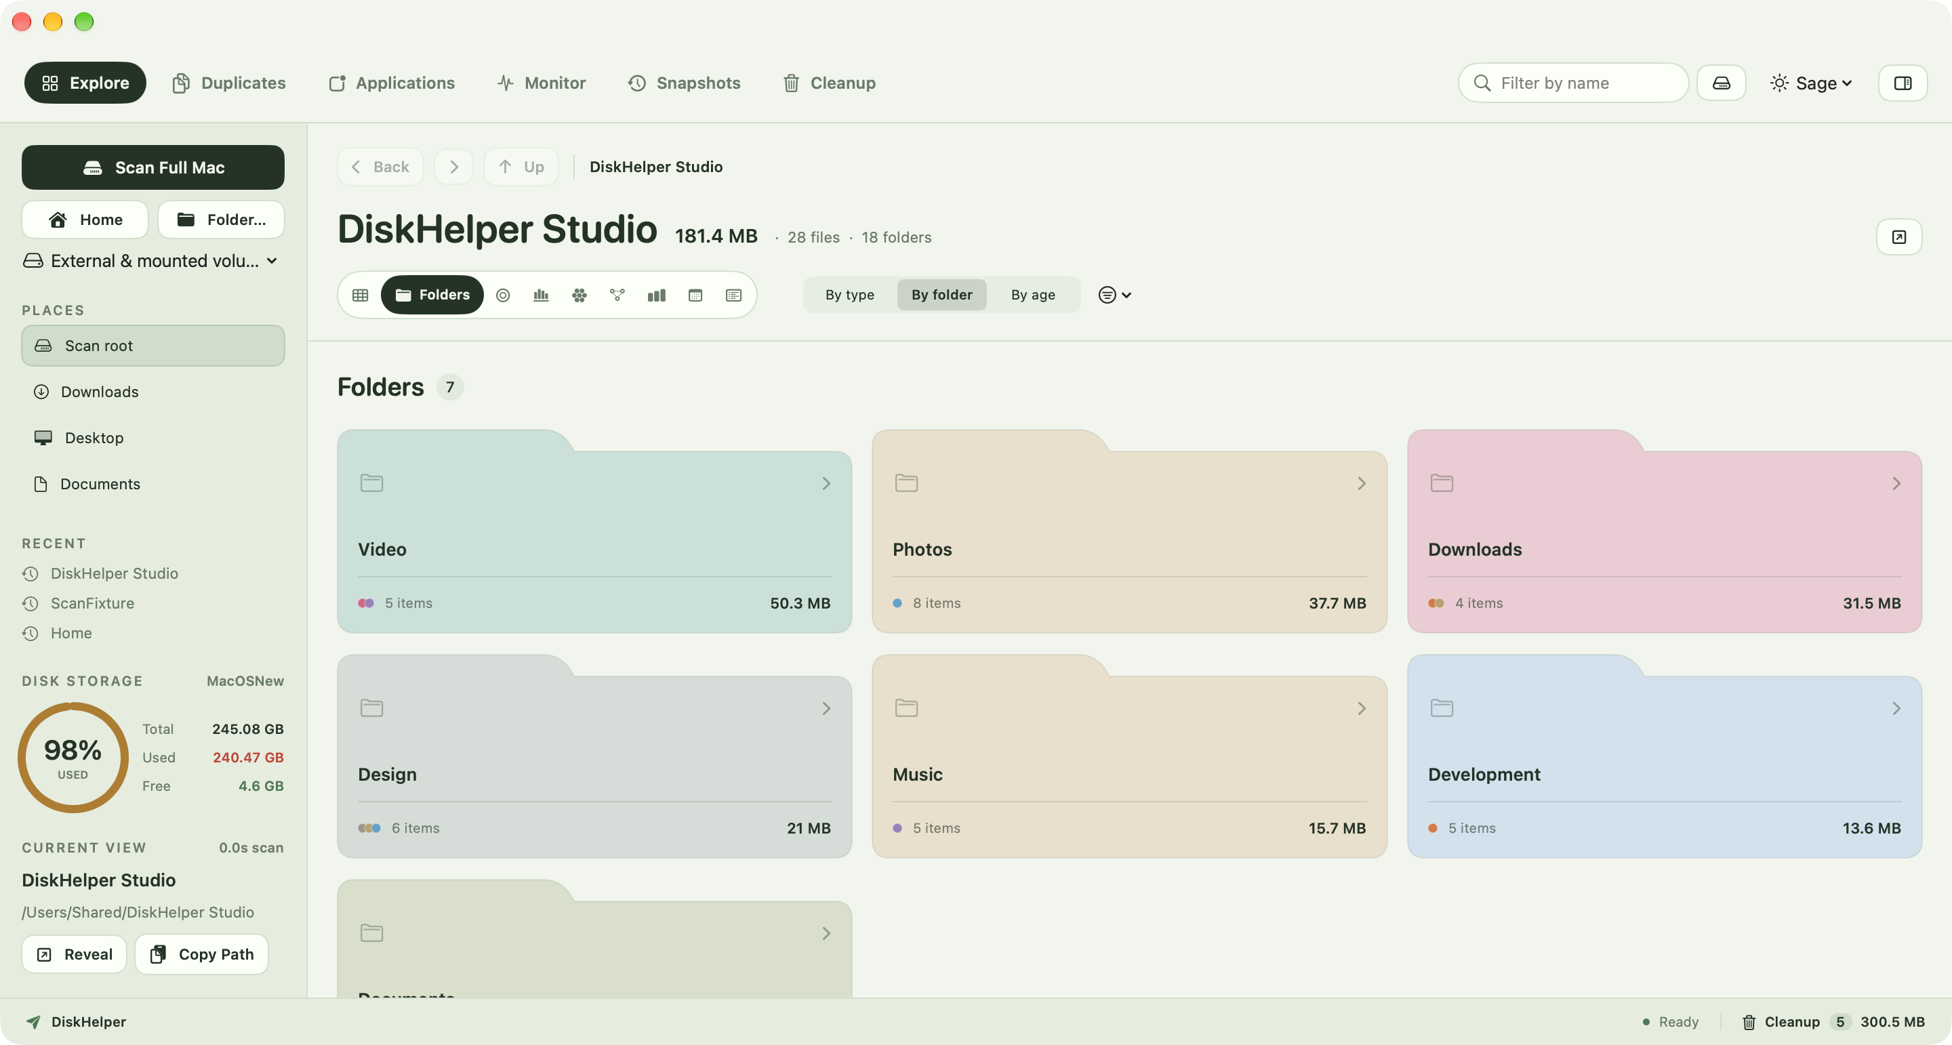1952x1045 pixels.
Task: Switch to the Explore tab
Action: [85, 83]
